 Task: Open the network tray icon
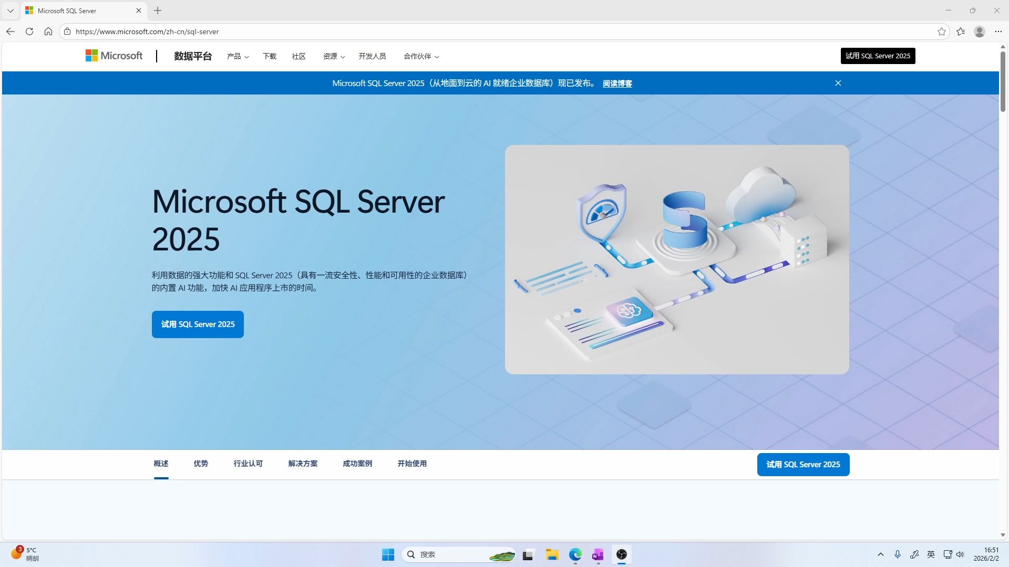[x=948, y=554]
